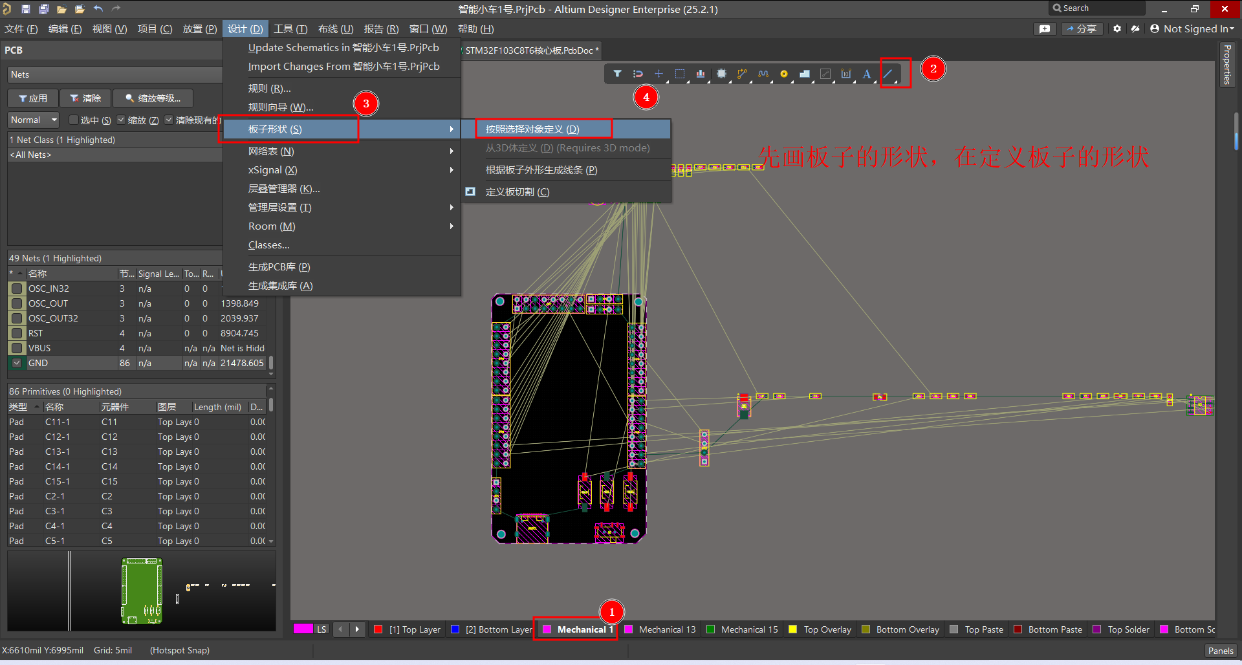
Task: Toggle the 清除现有的 checkbox
Action: pyautogui.click(x=169, y=120)
